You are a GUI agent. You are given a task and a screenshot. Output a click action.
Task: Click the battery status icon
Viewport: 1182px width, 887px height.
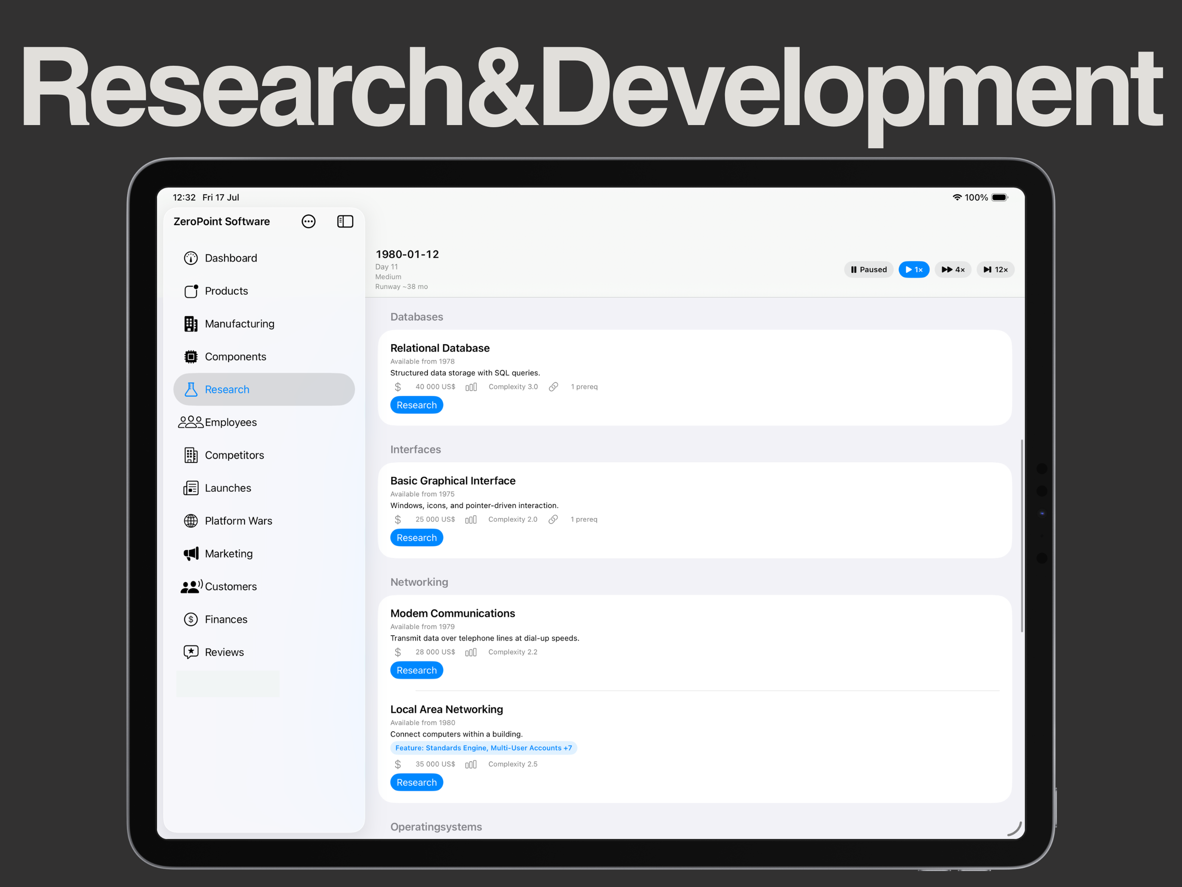[x=1000, y=197]
